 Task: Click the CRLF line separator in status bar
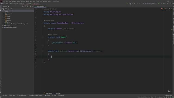pyautogui.click(x=152, y=97)
